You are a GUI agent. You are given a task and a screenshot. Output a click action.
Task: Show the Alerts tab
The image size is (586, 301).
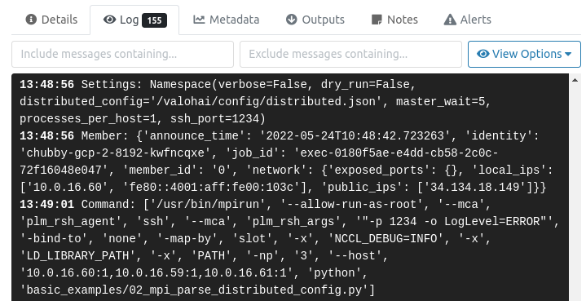[468, 20]
